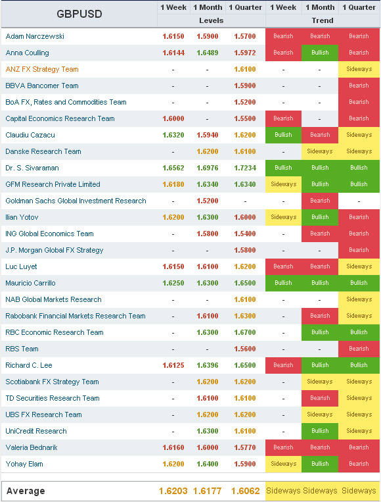
Task: Click the Levels column group header
Action: point(212,20)
